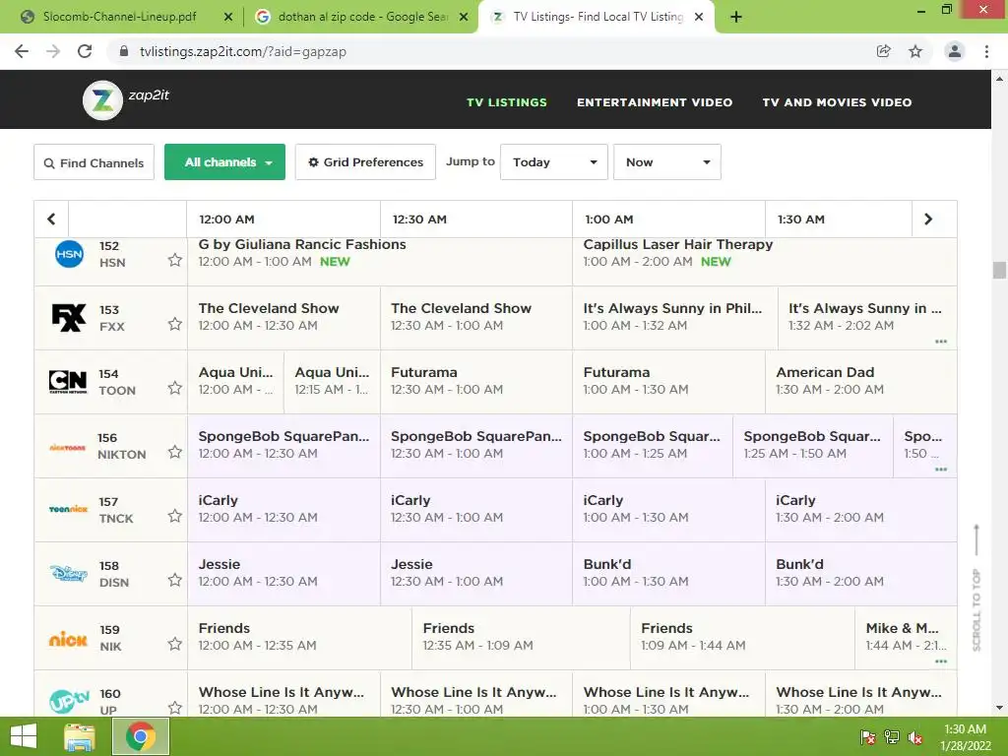The height and width of the screenshot is (756, 1008).
Task: Open the Windows Start button
Action: click(x=24, y=736)
